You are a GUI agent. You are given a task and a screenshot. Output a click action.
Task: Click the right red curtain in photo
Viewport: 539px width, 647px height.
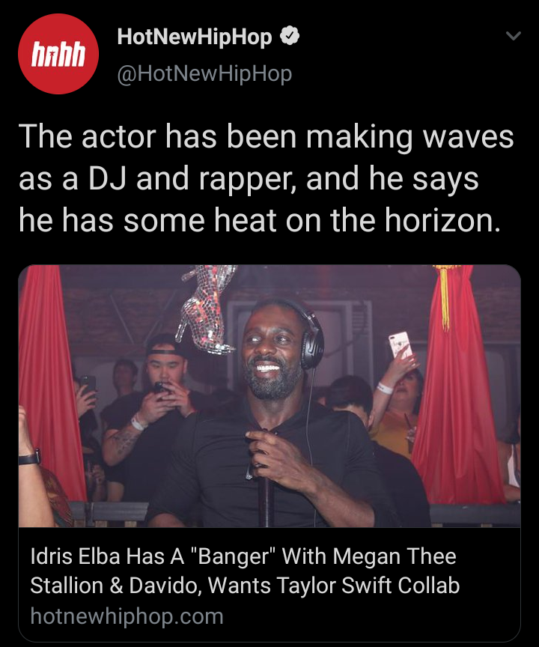pyautogui.click(x=457, y=383)
